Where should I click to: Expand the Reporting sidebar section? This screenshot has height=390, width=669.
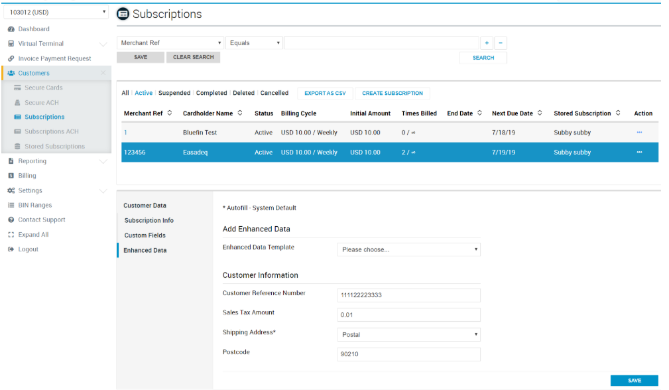click(x=103, y=161)
